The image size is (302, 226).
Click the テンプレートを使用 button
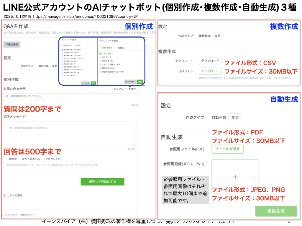pyautogui.click(x=125, y=89)
